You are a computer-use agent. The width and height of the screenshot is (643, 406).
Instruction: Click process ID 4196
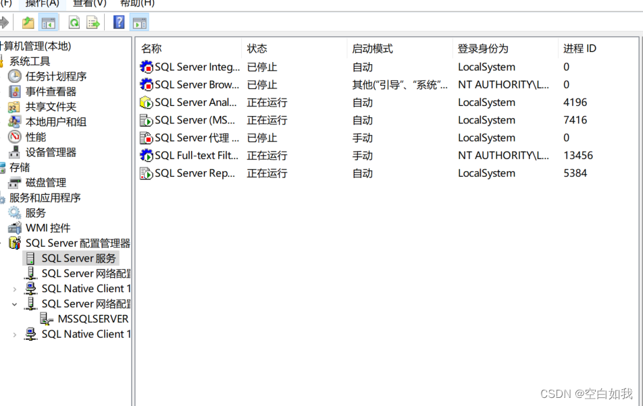tap(575, 103)
